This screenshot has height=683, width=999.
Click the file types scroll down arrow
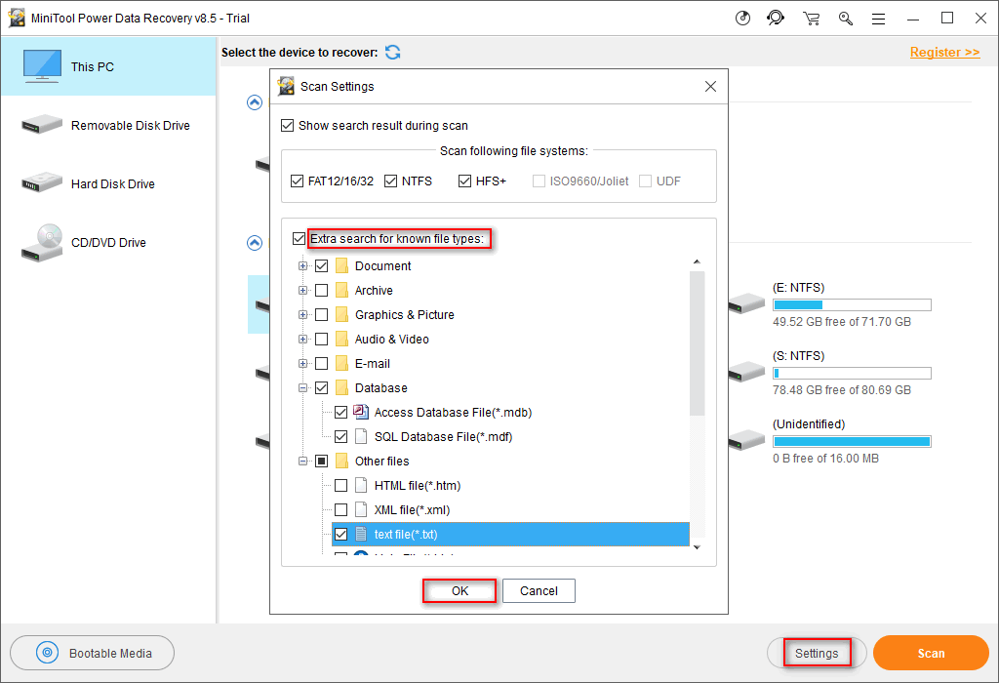[x=697, y=546]
